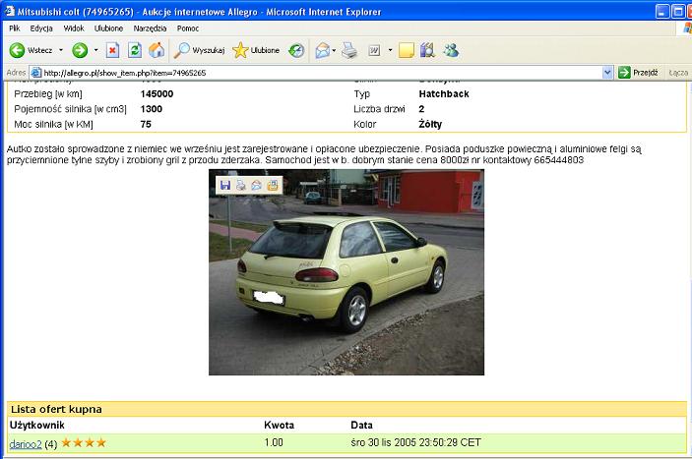Screen dimensions: 692x459
Task: Open the forward history dropdown arrow
Action: click(95, 50)
